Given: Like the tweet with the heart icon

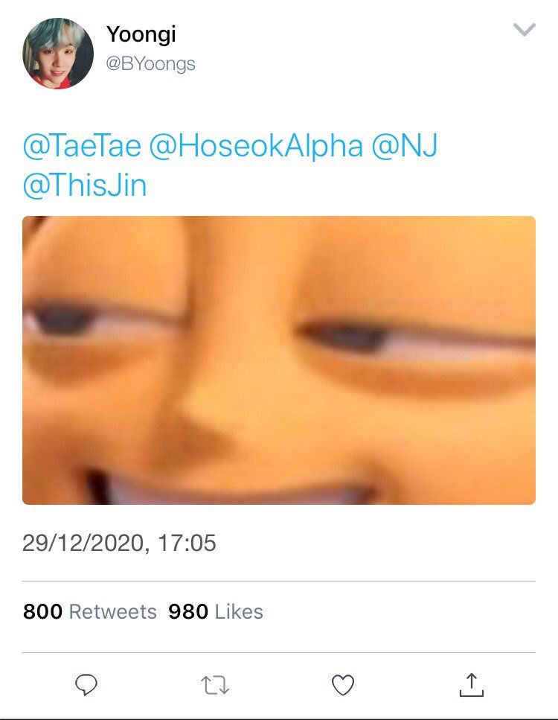Looking at the screenshot, I should [343, 685].
